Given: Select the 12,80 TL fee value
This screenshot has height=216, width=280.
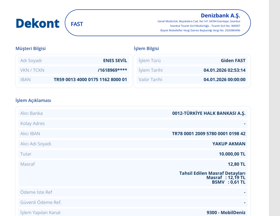Looking at the screenshot, I should pos(236,164).
